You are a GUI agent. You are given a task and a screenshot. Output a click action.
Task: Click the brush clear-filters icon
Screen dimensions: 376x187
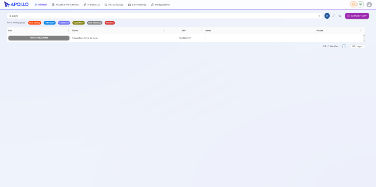click(333, 16)
